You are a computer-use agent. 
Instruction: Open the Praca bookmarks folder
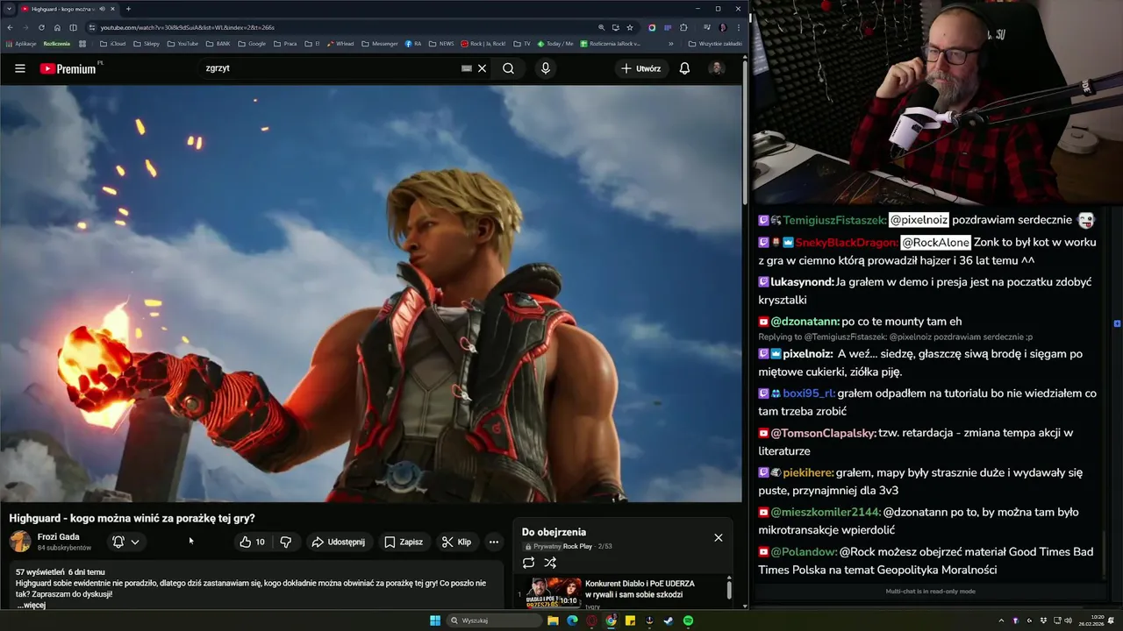(x=285, y=43)
